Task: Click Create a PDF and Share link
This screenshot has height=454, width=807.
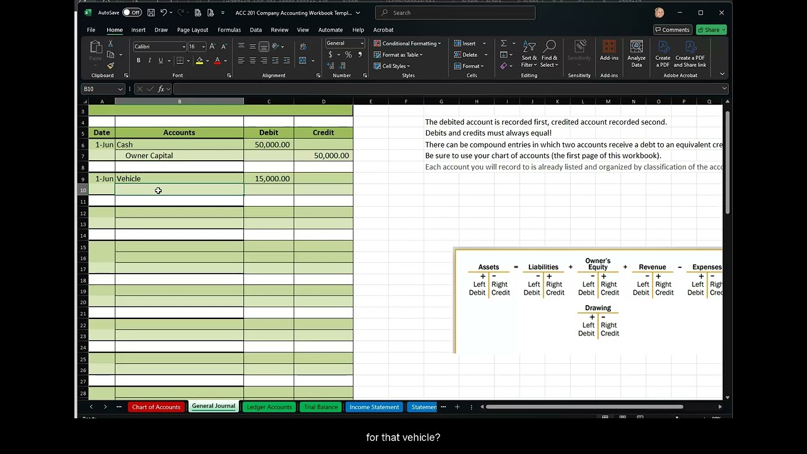Action: click(x=690, y=54)
